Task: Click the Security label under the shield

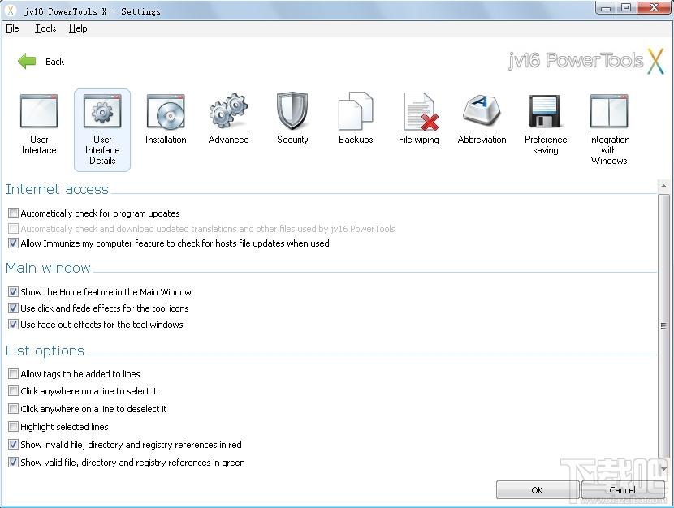Action: (292, 140)
